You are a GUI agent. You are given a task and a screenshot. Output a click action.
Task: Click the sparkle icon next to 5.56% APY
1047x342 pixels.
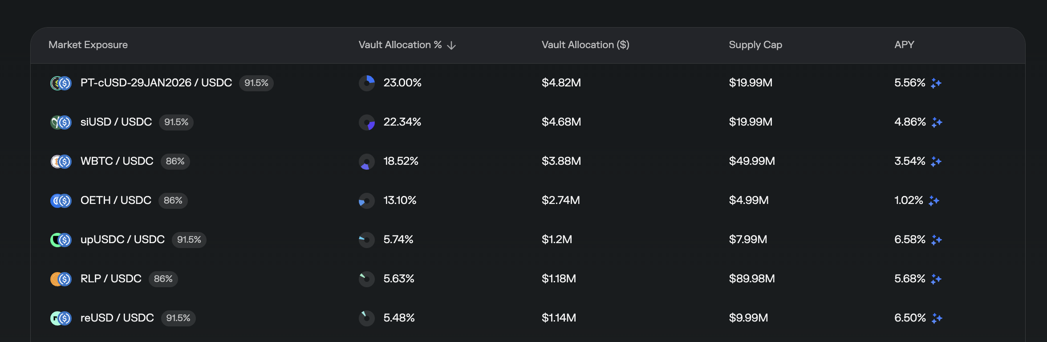point(936,83)
